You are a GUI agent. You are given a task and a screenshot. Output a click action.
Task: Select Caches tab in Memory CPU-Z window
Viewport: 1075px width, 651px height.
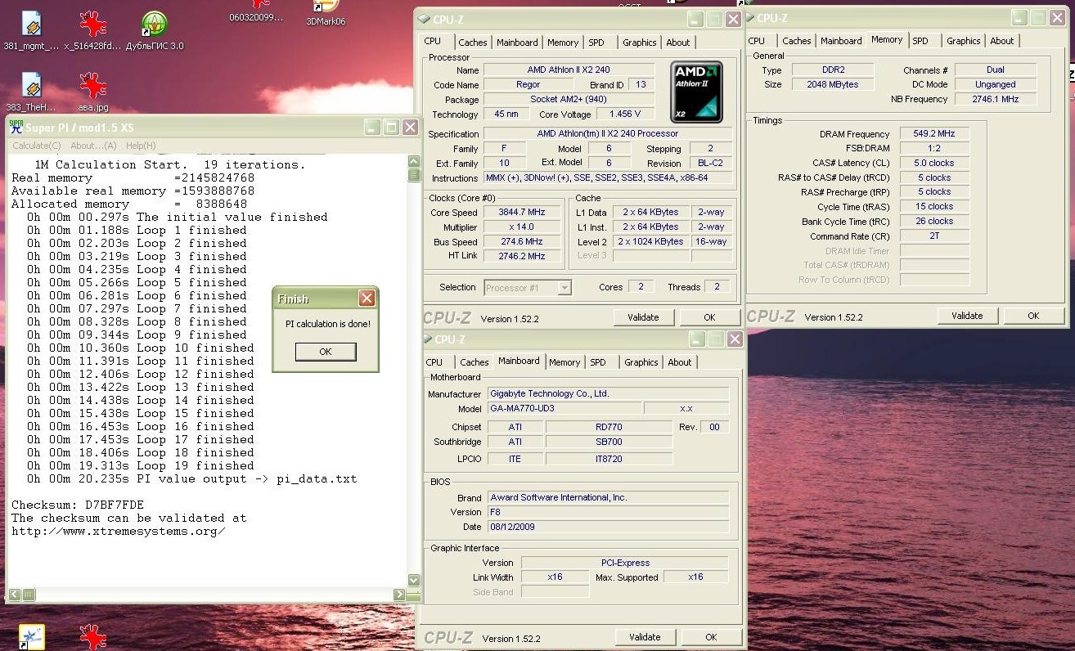coord(797,41)
